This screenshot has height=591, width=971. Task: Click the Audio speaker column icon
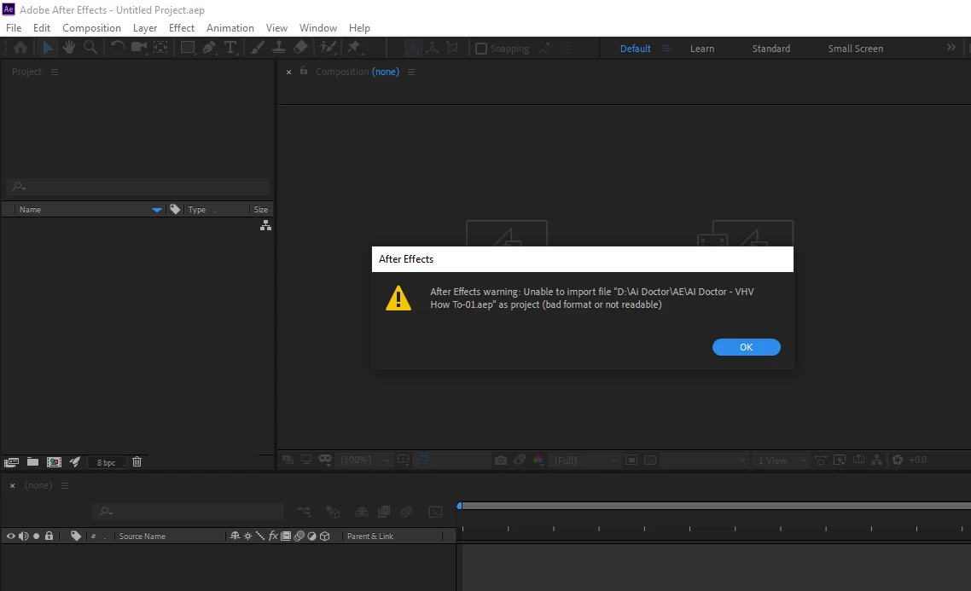[x=24, y=536]
